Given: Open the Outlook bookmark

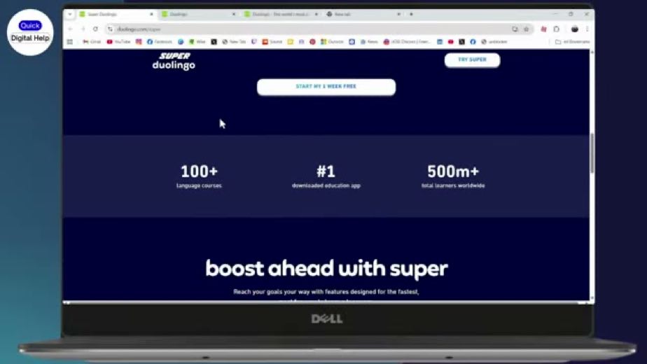Looking at the screenshot, I should pos(332,42).
